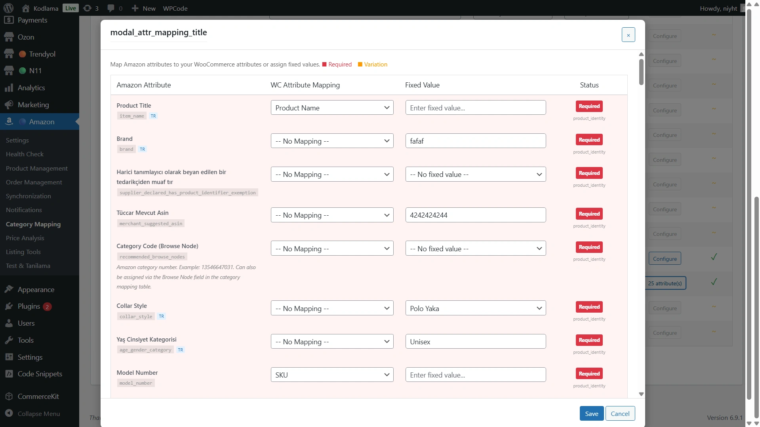Open Plugins via the plug icon
760x427 pixels.
(x=9, y=306)
